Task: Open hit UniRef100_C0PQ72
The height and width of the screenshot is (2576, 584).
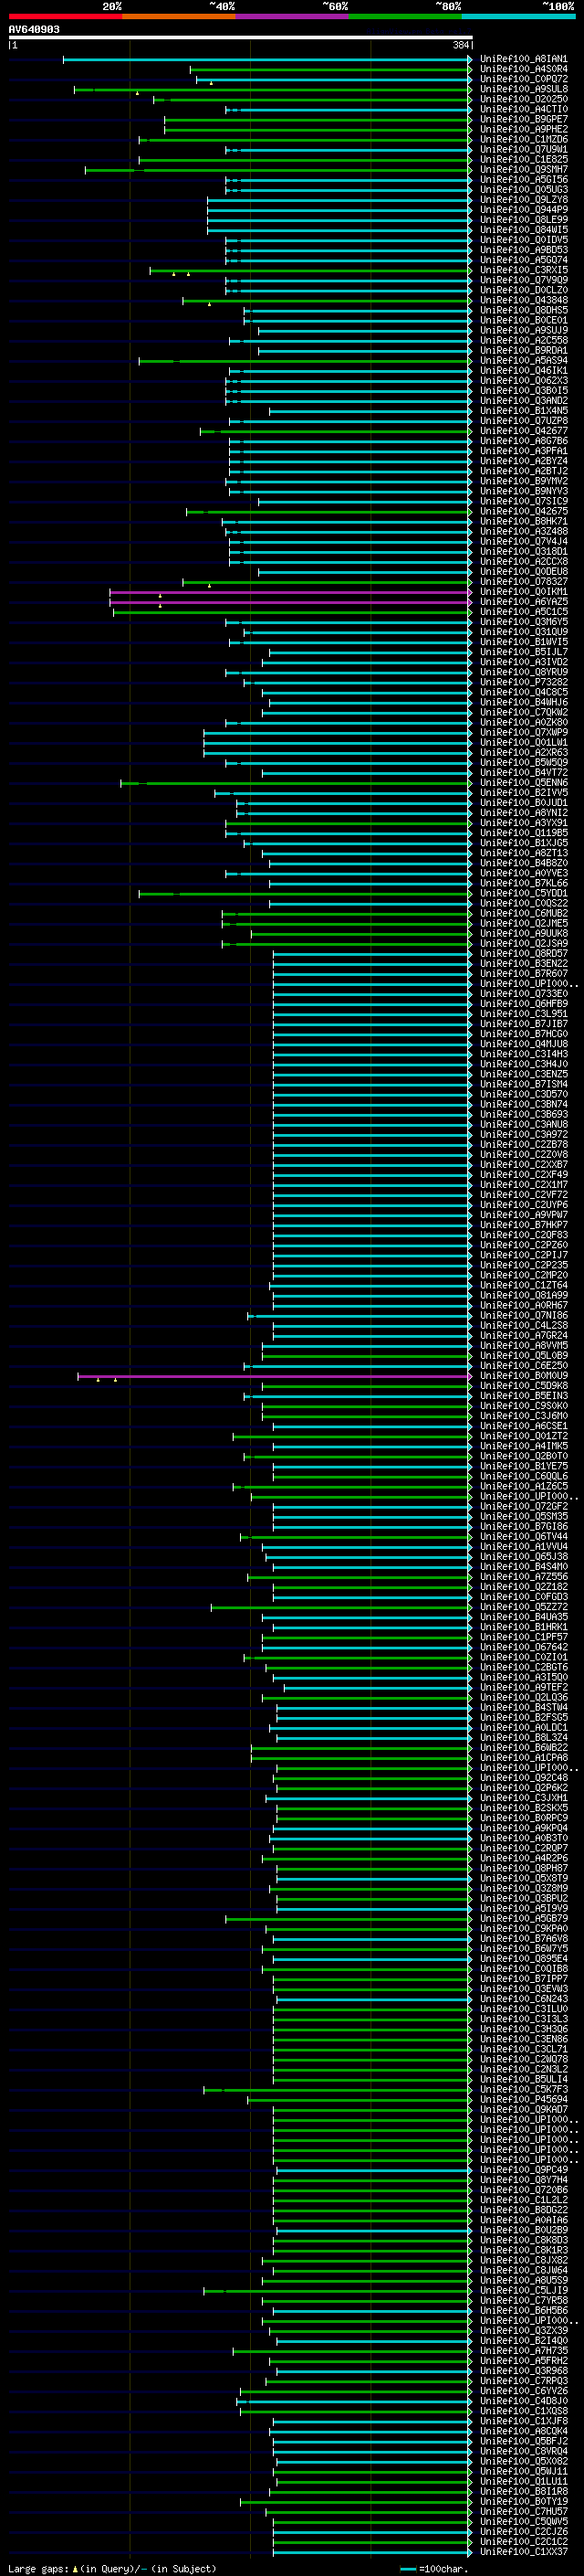Action: (x=523, y=79)
